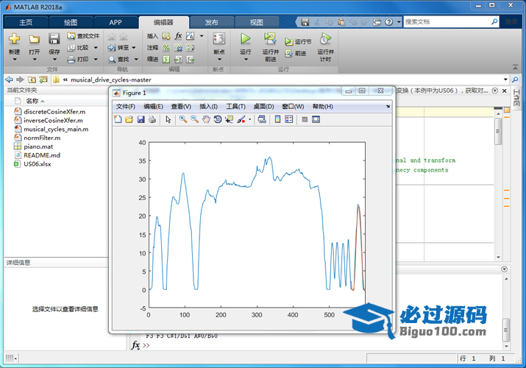Image resolution: width=526 pixels, height=368 pixels.
Task: Click the Zoom Out tool in Figure 1
Action: pos(194,119)
